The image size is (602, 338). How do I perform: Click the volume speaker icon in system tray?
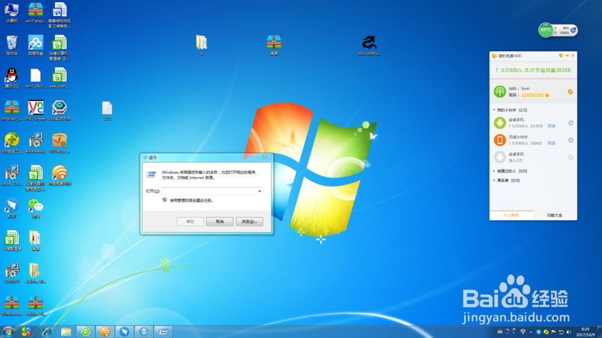click(x=569, y=332)
